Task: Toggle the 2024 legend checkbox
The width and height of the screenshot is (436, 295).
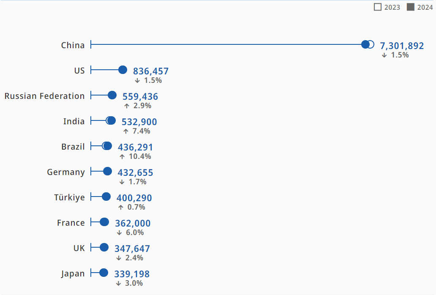Action: coord(410,7)
